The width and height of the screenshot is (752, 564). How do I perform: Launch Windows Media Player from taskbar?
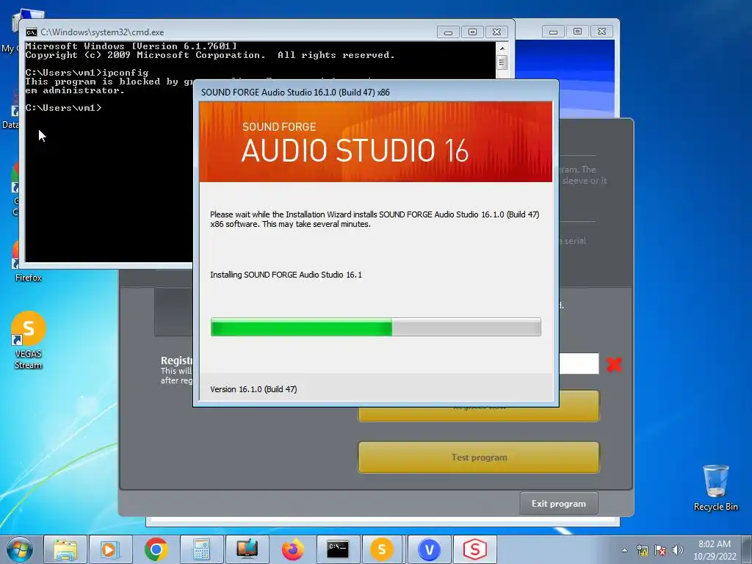pyautogui.click(x=110, y=549)
